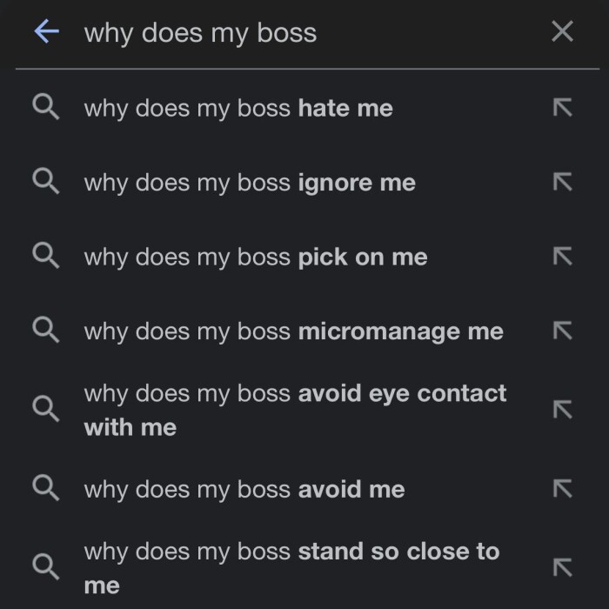Use arrow icon for 'avoid eye contact' suggestion
This screenshot has height=609, width=609.
(x=563, y=409)
